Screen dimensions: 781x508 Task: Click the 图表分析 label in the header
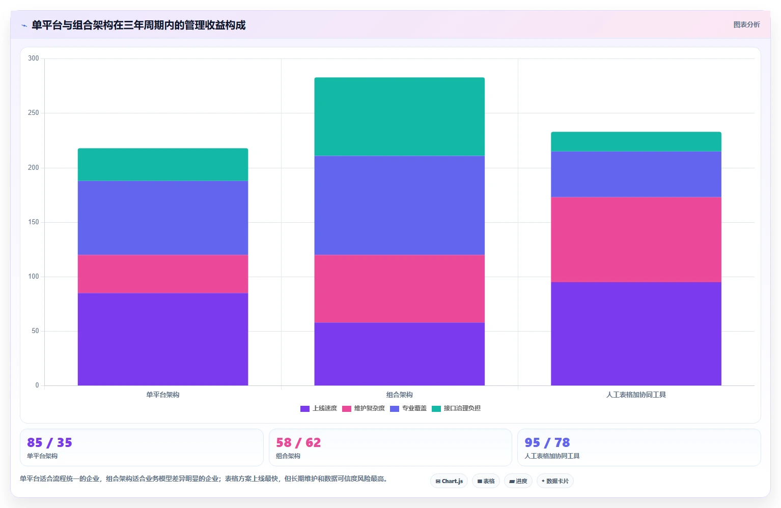click(x=746, y=24)
